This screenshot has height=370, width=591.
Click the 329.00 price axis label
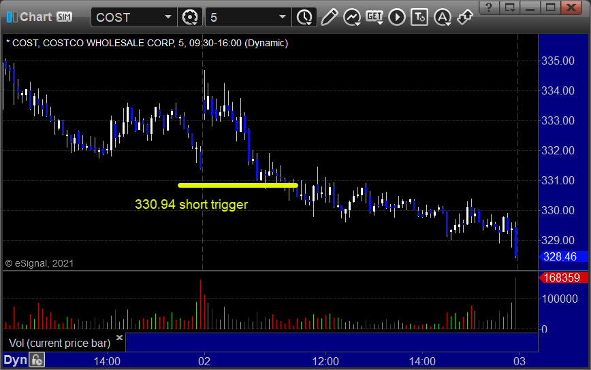point(558,240)
